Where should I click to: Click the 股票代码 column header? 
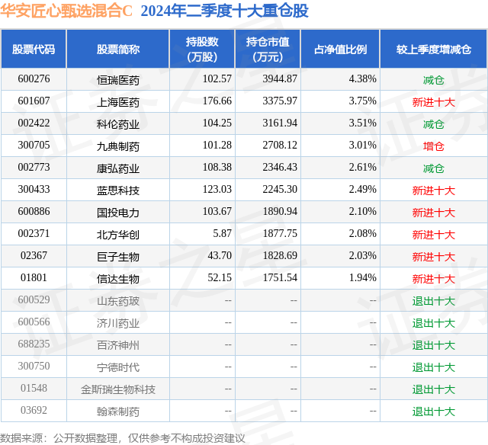pyautogui.click(x=34, y=49)
